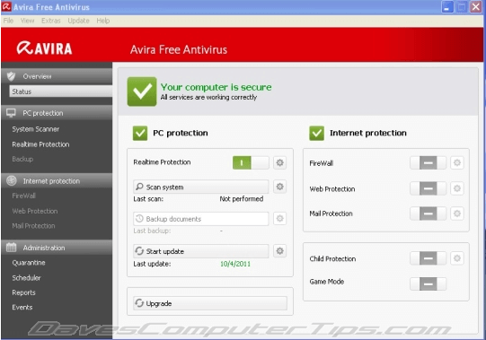This screenshot has height=340, width=486.
Task: Open Realtime Protection in the sidebar
Action: (40, 144)
